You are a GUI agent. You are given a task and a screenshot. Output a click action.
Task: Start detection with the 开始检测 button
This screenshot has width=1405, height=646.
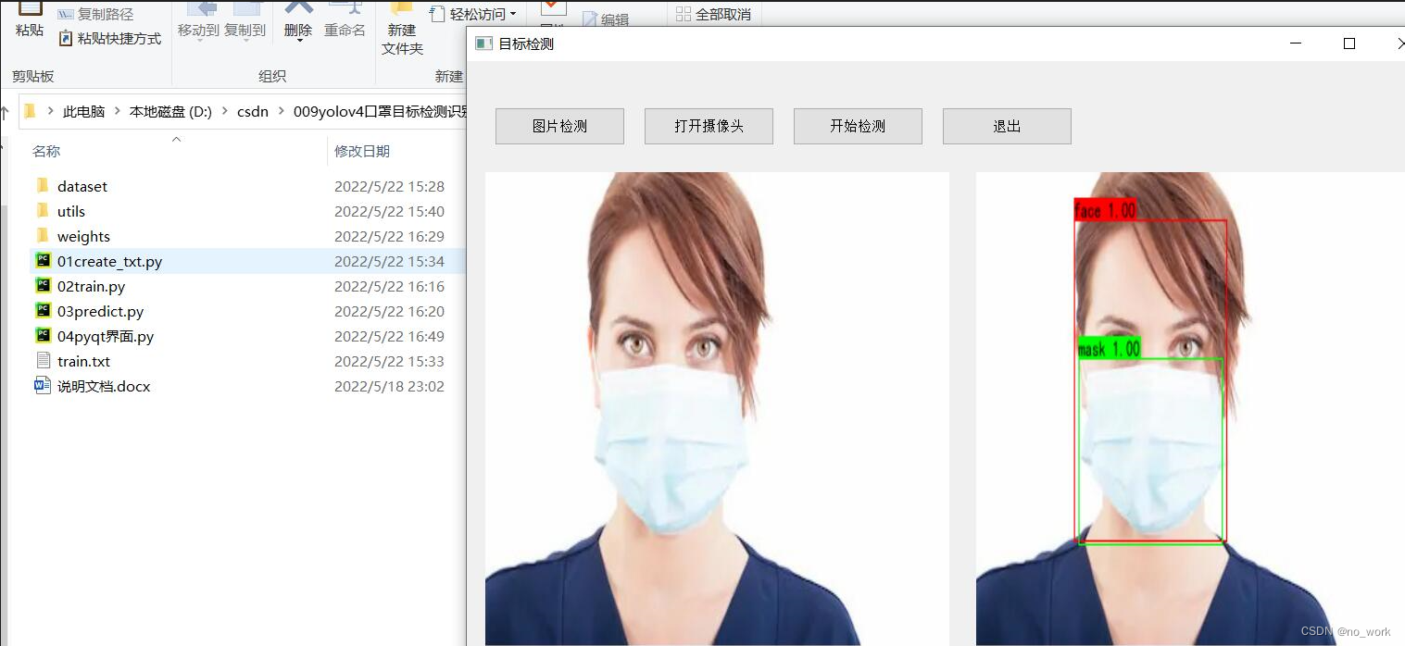point(858,126)
